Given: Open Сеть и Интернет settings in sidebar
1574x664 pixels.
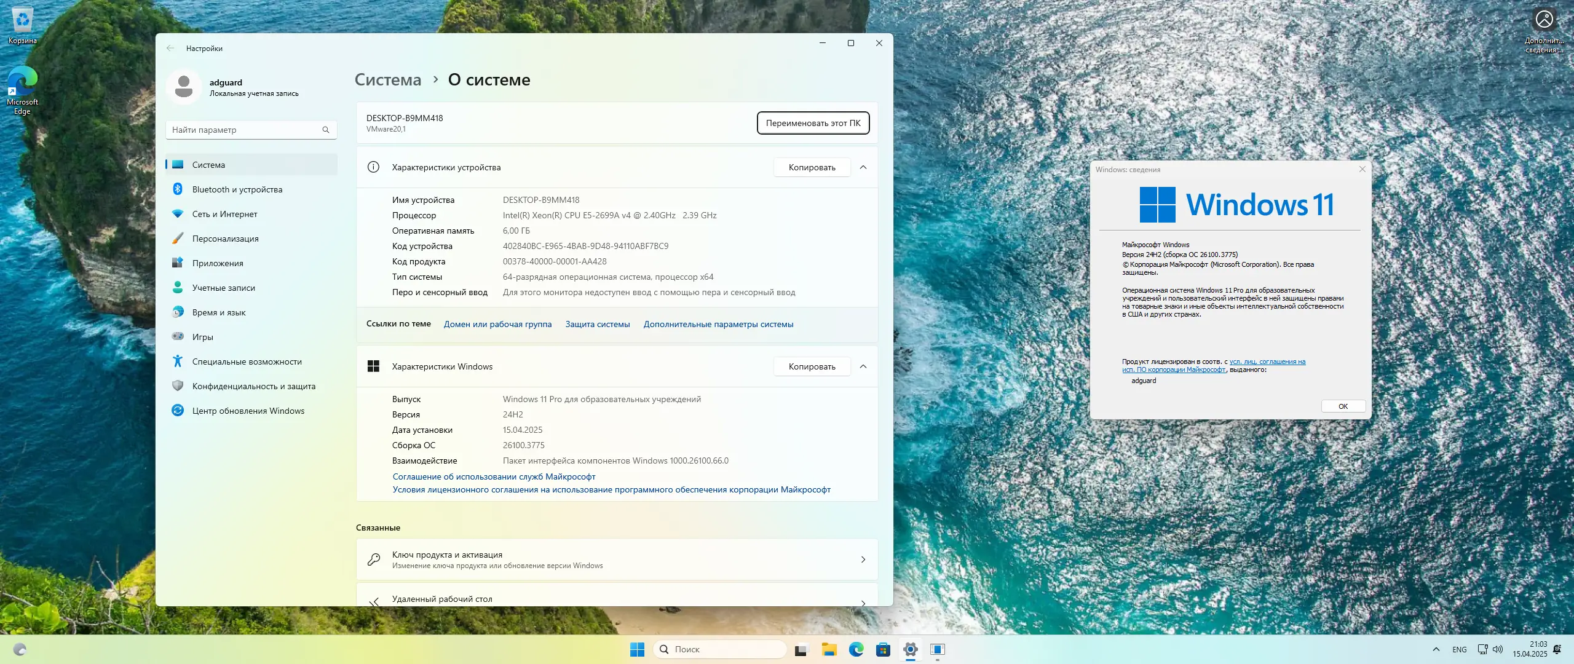Looking at the screenshot, I should pyautogui.click(x=225, y=214).
